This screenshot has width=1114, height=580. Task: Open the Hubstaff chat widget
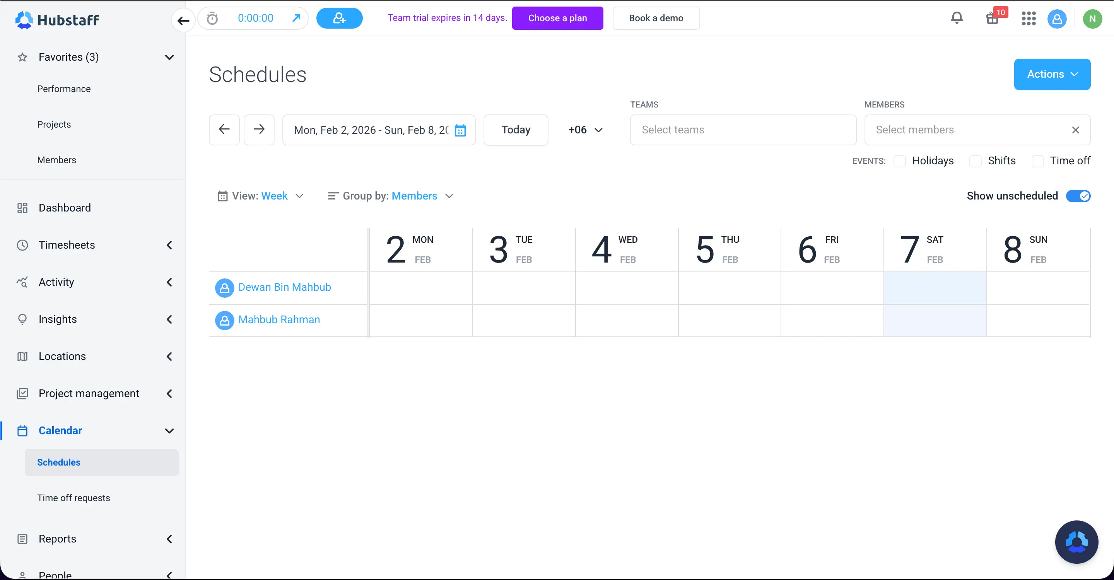1076,542
